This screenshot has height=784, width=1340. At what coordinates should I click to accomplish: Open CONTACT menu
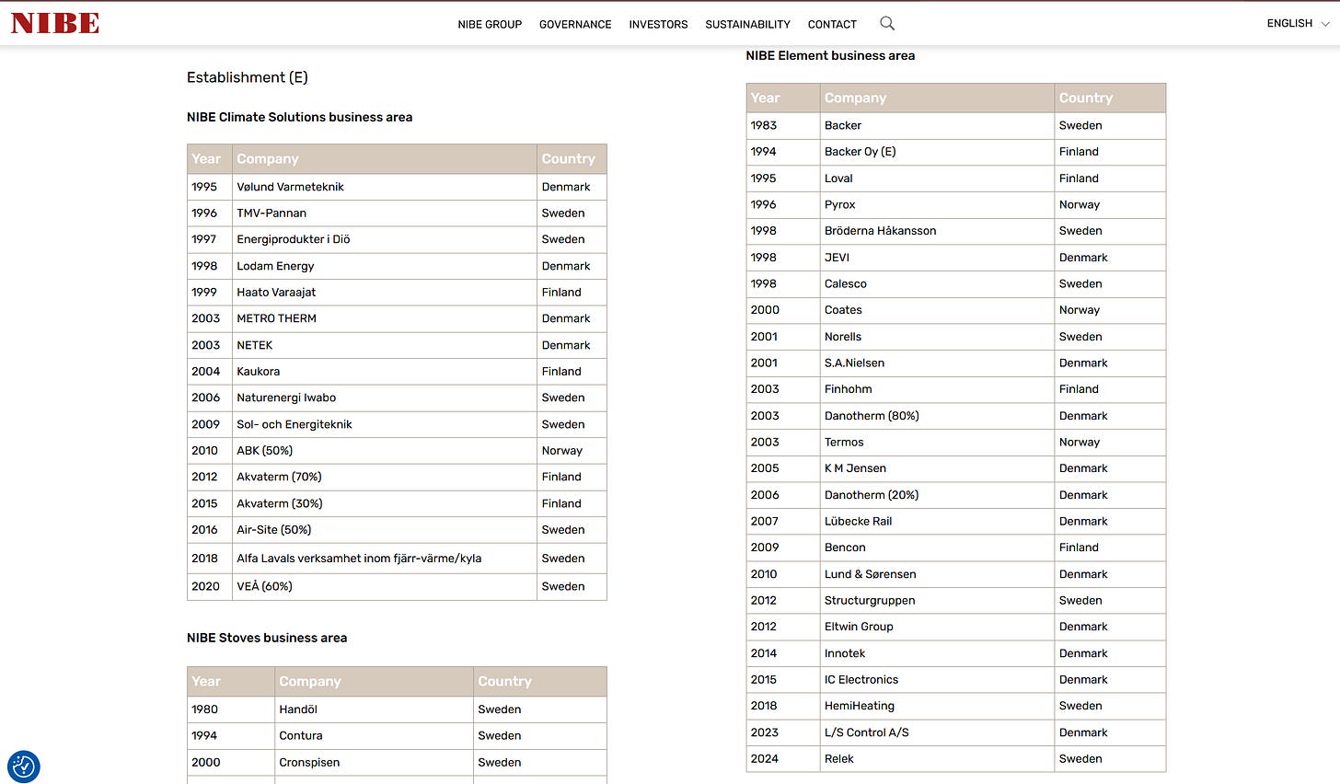tap(832, 24)
